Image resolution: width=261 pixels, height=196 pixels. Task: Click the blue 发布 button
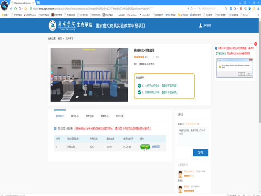pyautogui.click(x=200, y=152)
